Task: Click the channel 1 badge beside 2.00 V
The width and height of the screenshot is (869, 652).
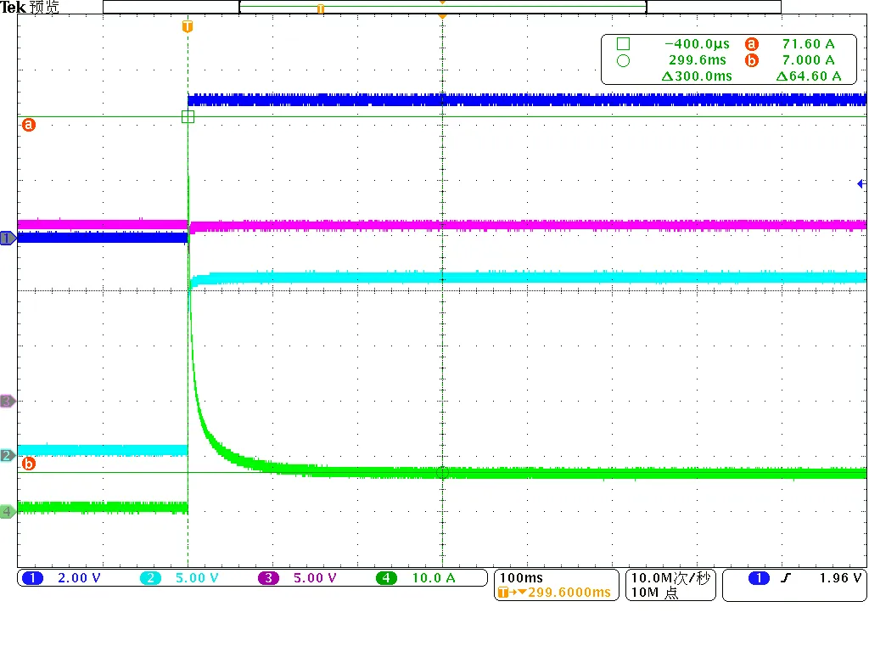Action: click(x=33, y=578)
